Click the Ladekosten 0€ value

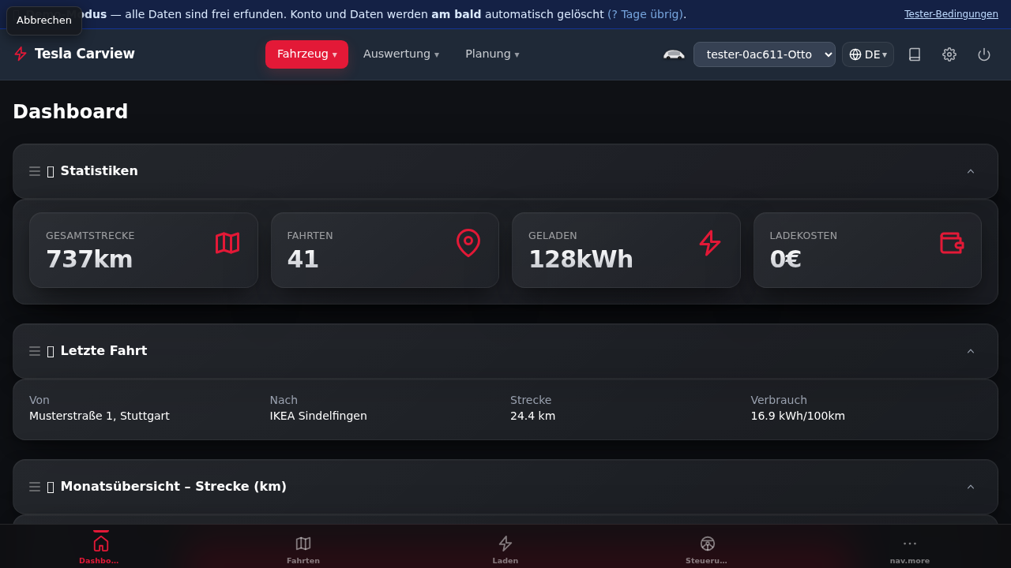click(785, 259)
